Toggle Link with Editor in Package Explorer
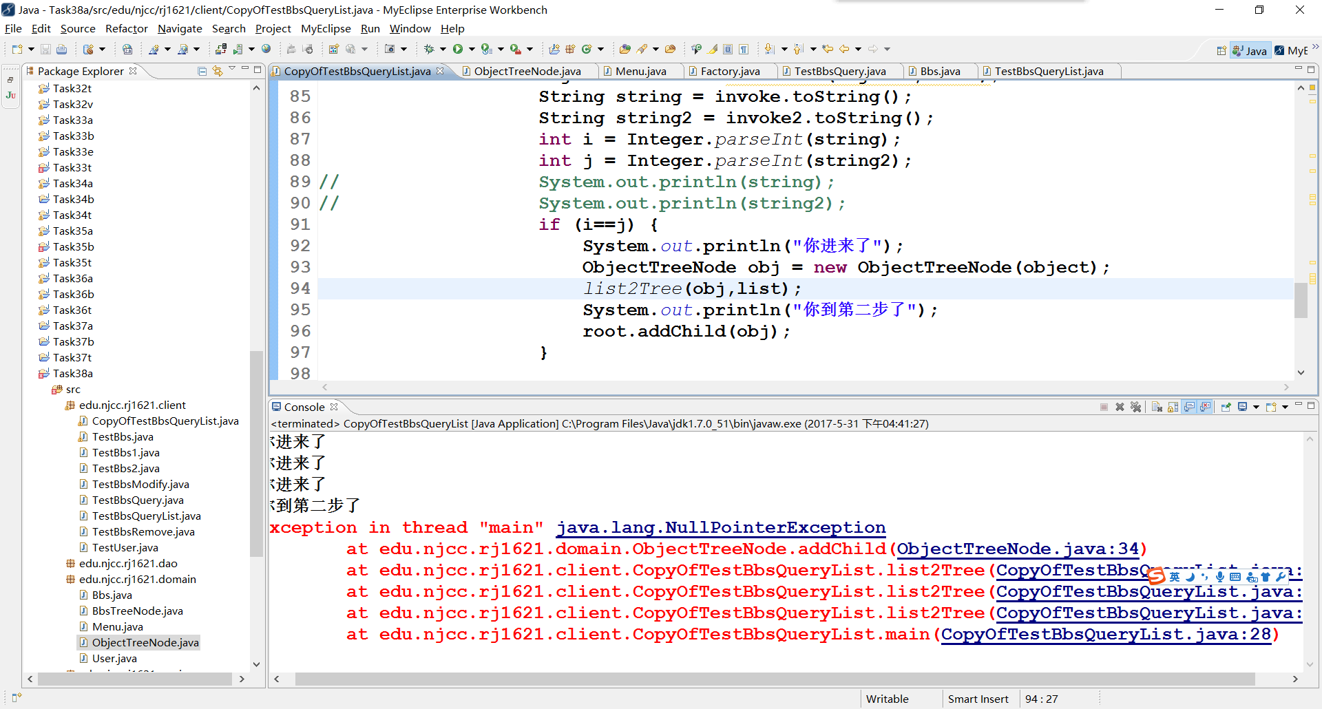The width and height of the screenshot is (1322, 709). pos(218,71)
